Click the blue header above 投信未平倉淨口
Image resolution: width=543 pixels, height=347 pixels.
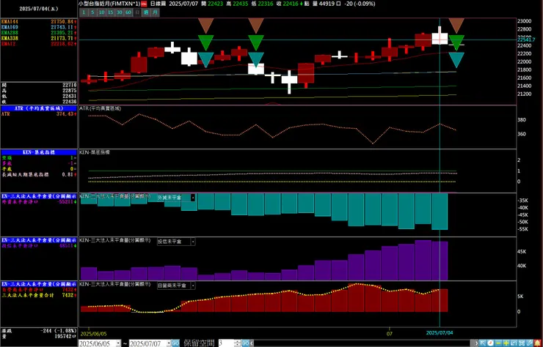39,240
